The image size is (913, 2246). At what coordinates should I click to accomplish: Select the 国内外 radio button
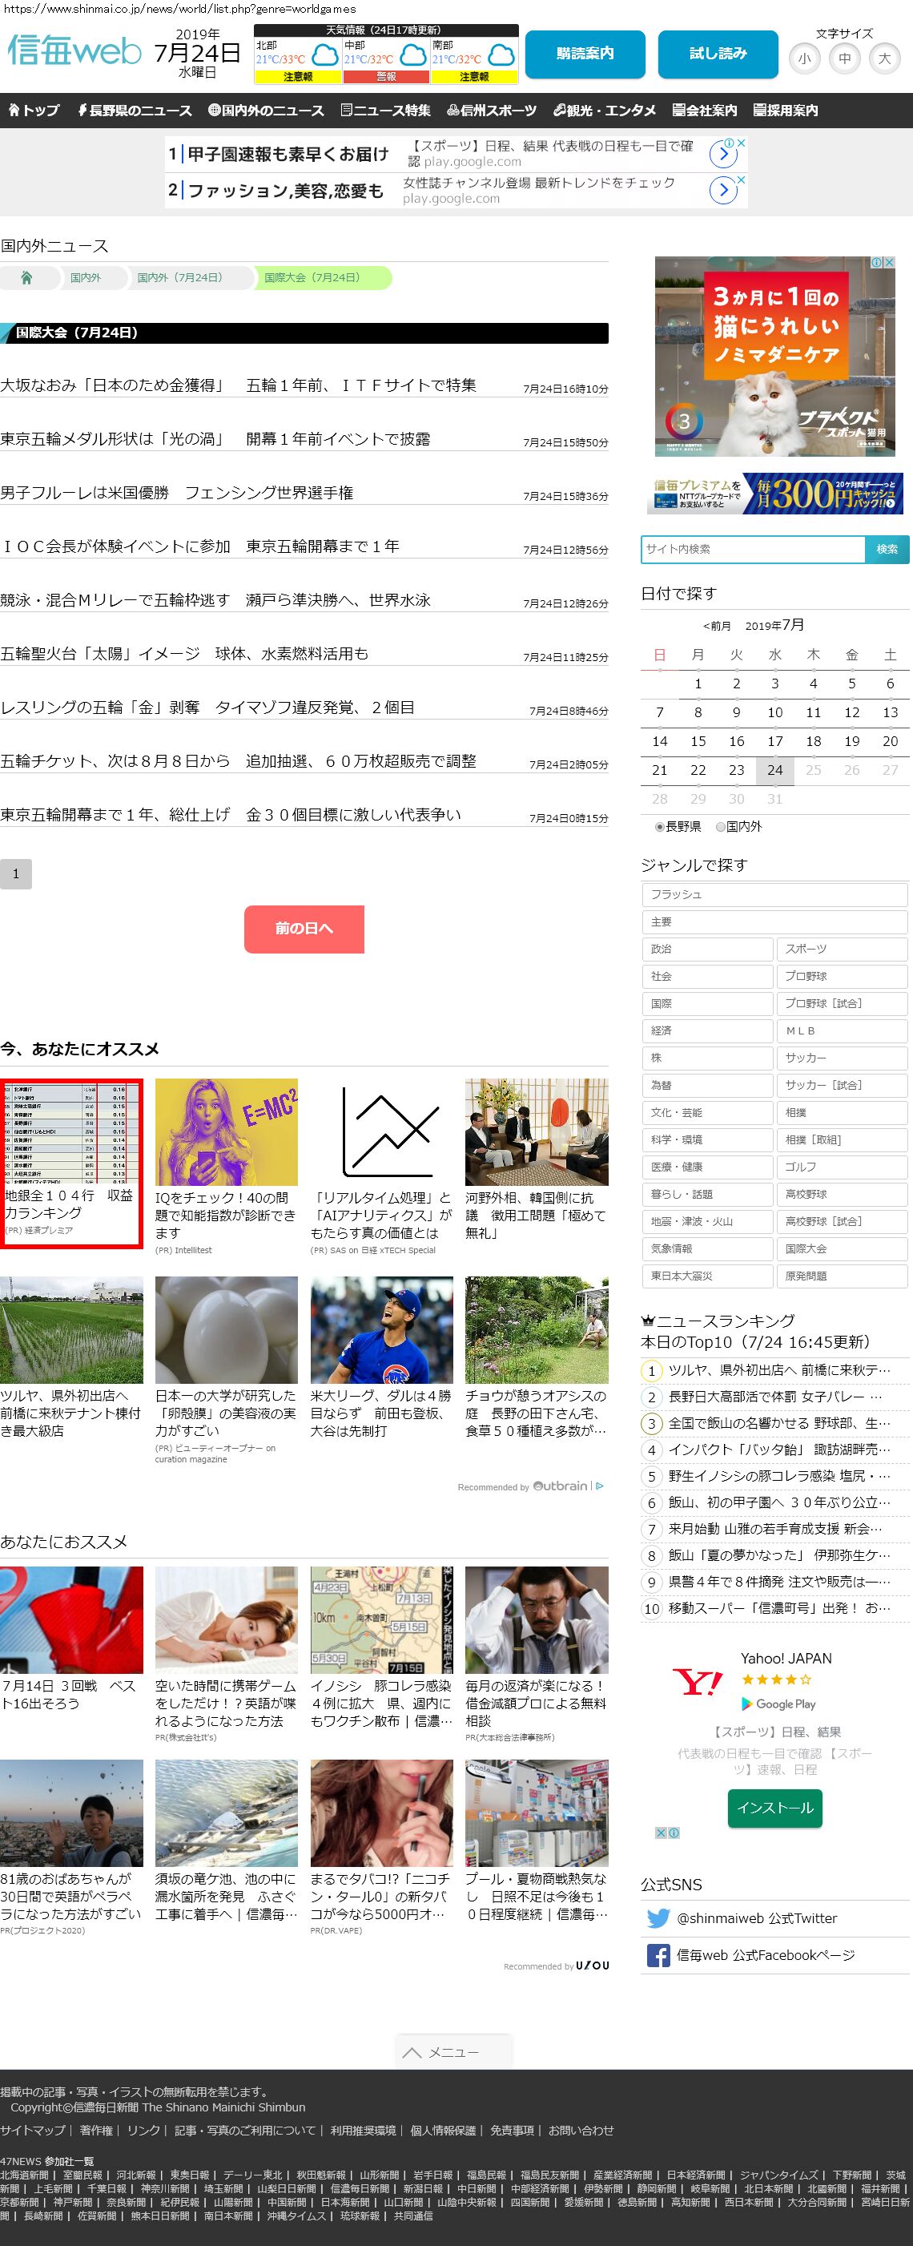(721, 827)
